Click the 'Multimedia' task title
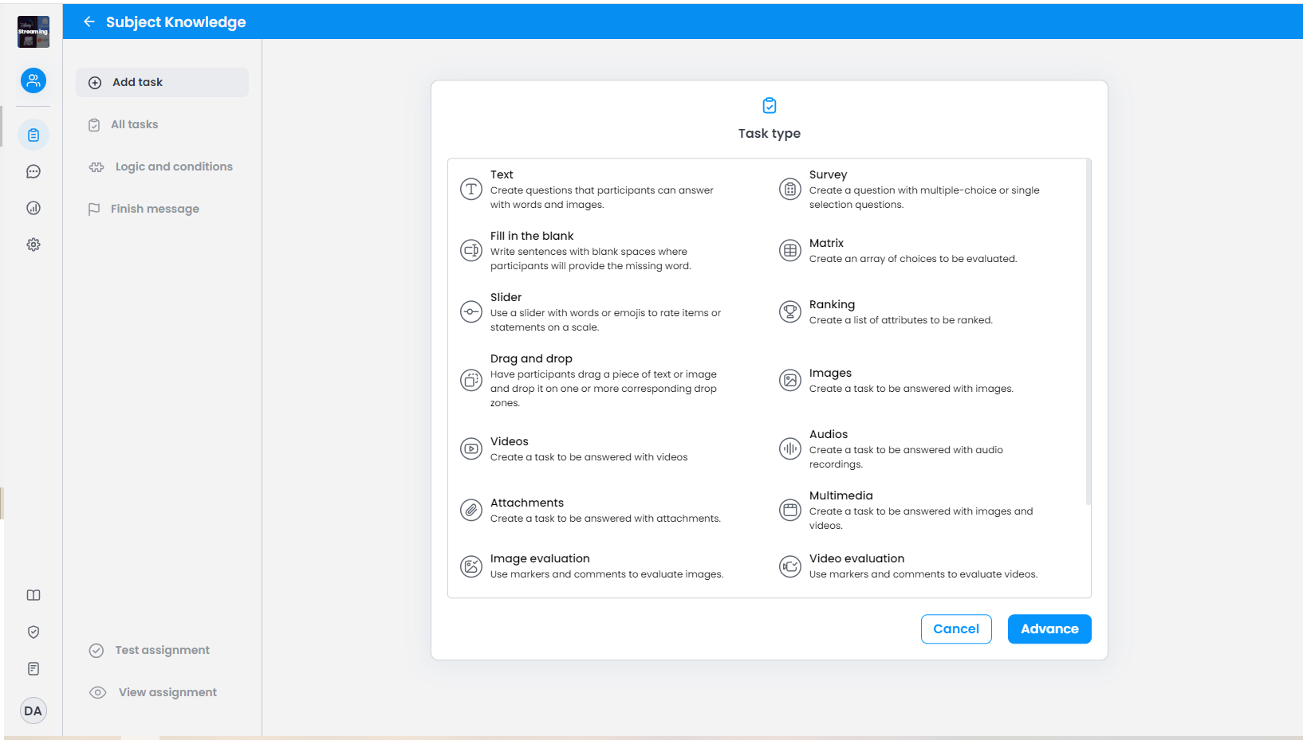This screenshot has width=1303, height=740. (x=840, y=495)
